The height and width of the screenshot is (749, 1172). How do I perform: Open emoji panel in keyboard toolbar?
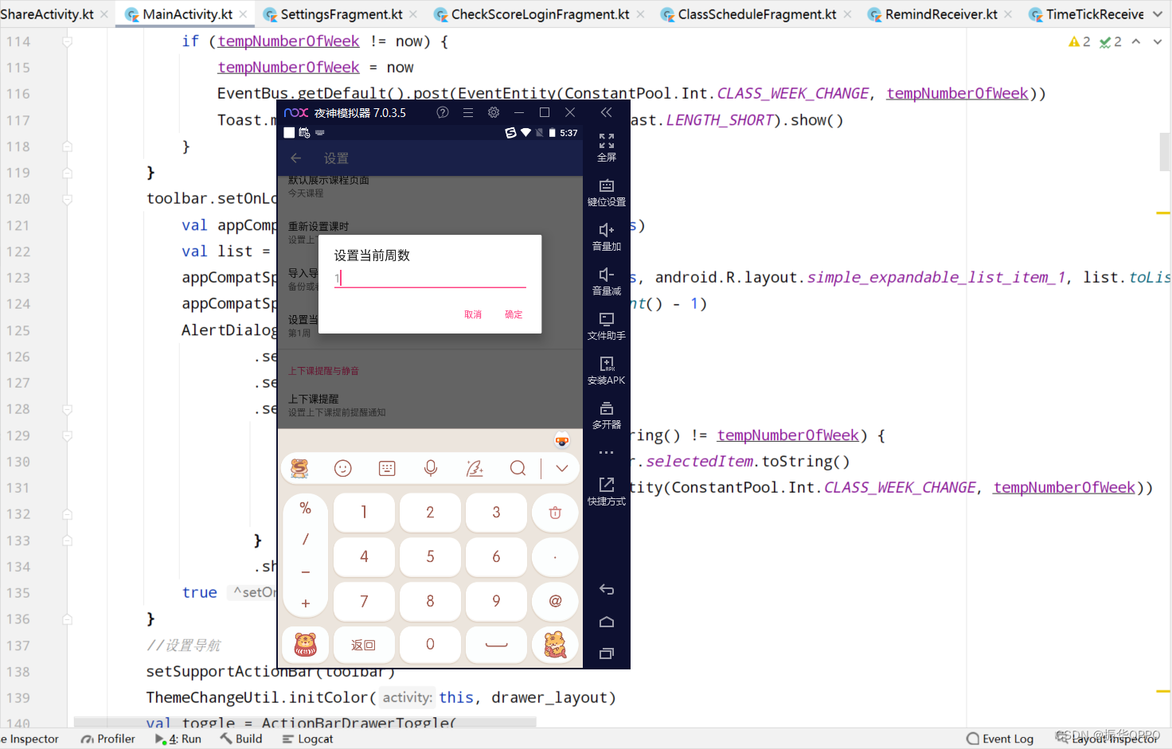(343, 468)
